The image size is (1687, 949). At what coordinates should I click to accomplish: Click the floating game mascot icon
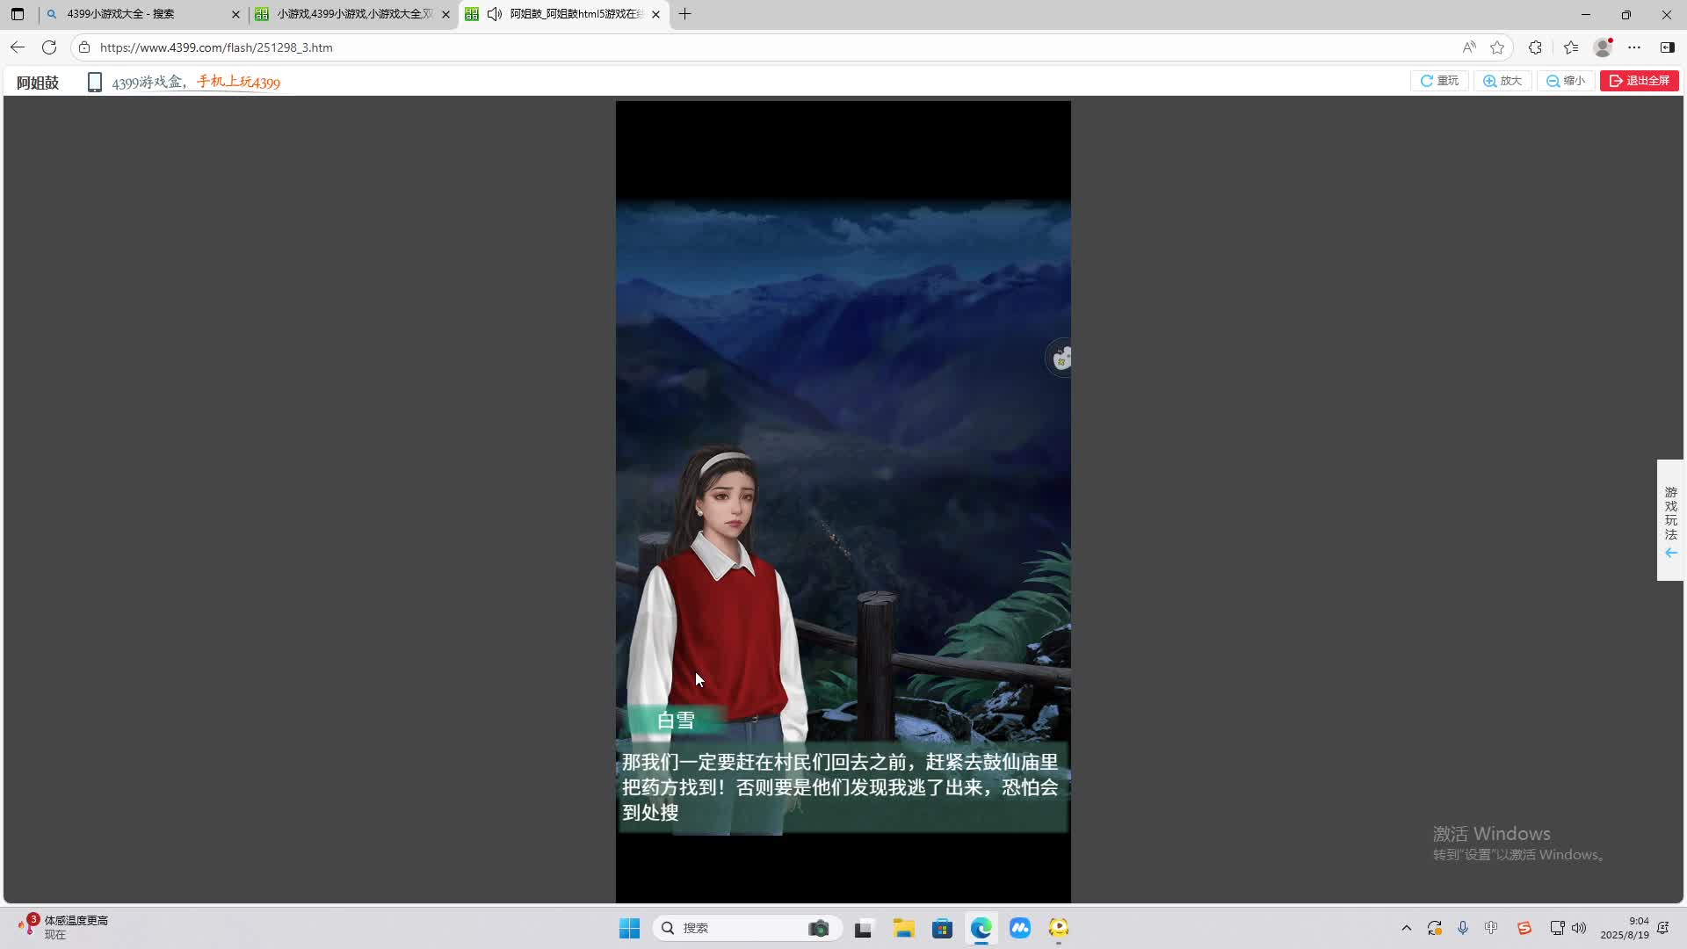pyautogui.click(x=1061, y=359)
